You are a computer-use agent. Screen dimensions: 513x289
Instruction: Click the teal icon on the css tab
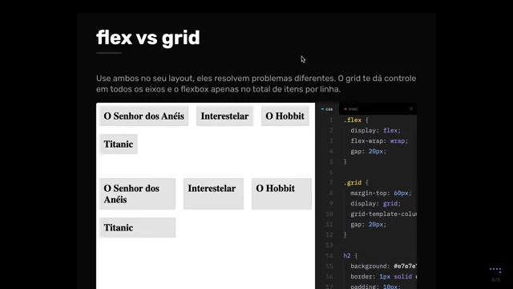[x=322, y=109]
